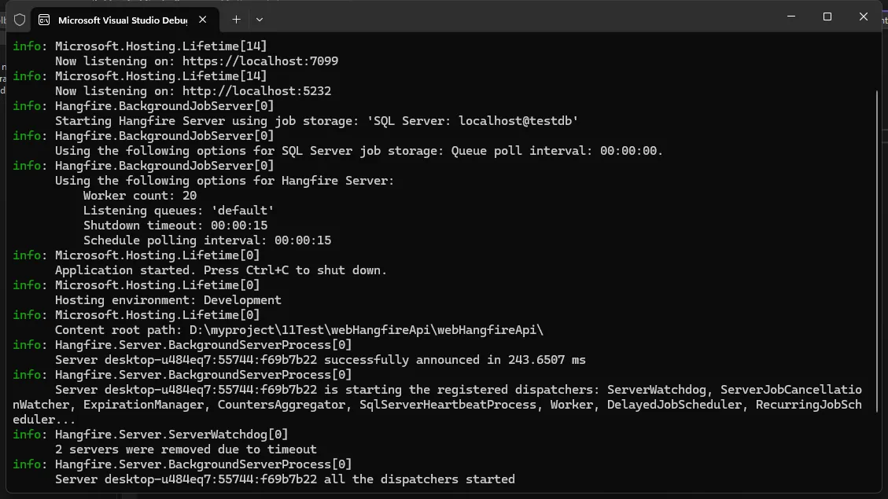Close the terminal window
Viewport: 888px width, 499px height.
click(x=863, y=17)
